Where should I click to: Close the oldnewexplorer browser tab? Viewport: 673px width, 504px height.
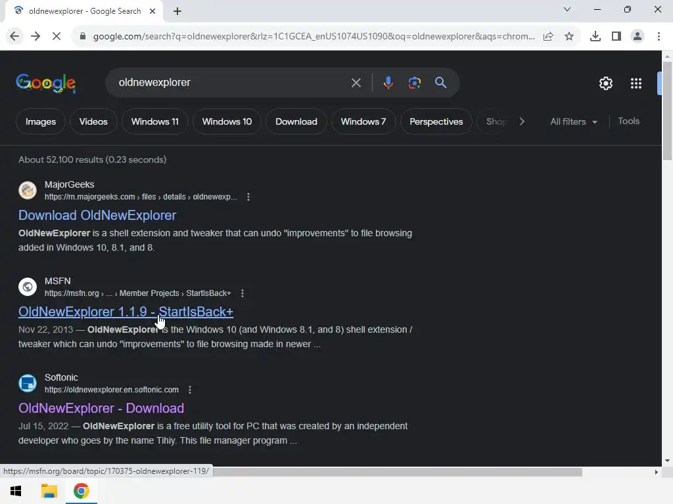tap(152, 11)
